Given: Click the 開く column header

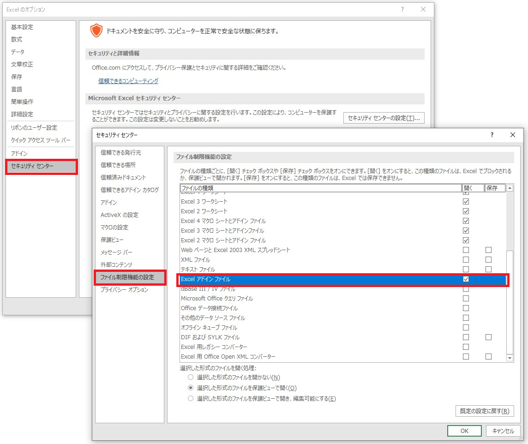Looking at the screenshot, I should point(473,188).
